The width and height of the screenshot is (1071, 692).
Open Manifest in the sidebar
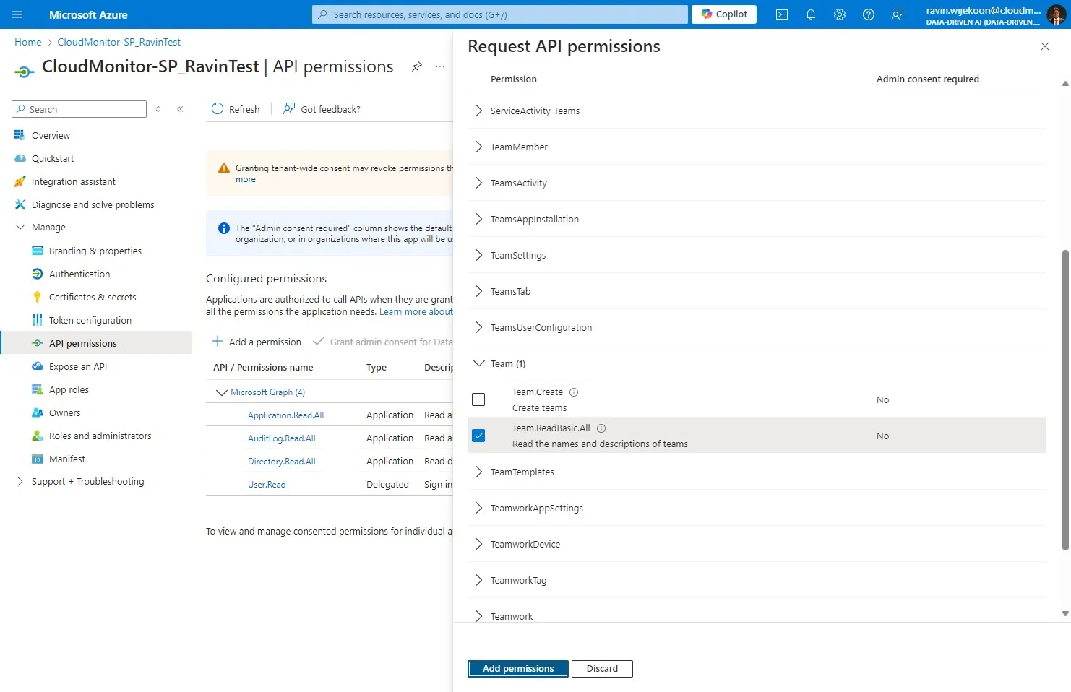66,459
